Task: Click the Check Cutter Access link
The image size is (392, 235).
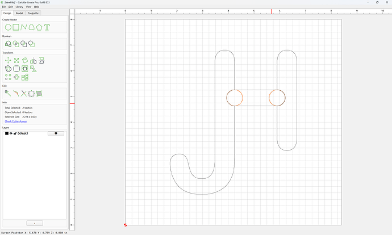Action: pyautogui.click(x=16, y=121)
